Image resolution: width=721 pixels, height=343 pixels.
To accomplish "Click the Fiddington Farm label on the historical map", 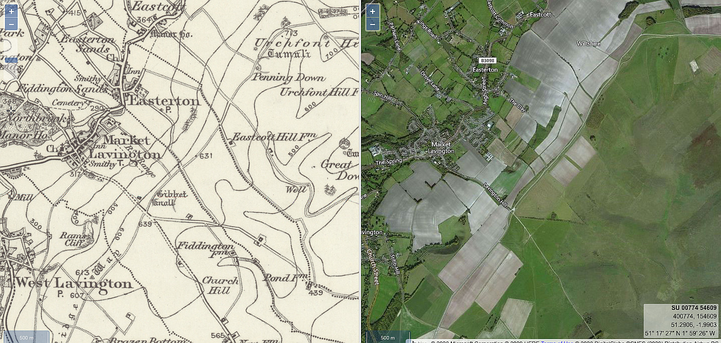I will point(206,250).
